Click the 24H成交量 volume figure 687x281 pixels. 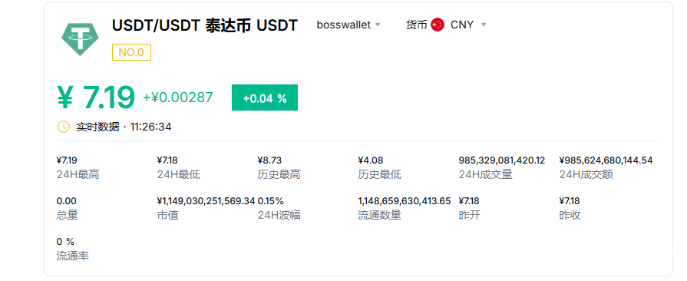(502, 160)
